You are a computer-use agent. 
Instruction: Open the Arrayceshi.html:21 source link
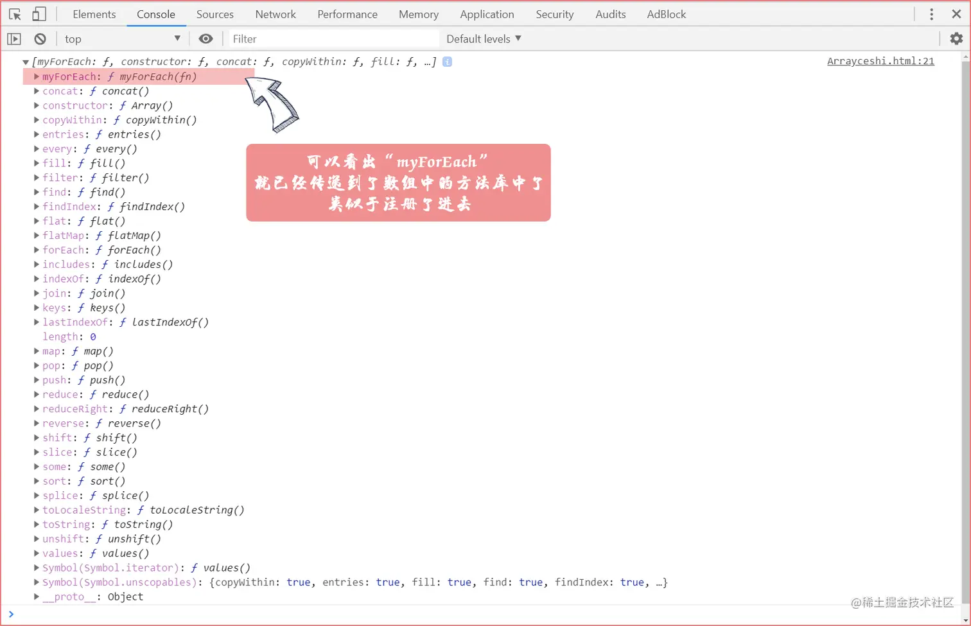tap(880, 62)
